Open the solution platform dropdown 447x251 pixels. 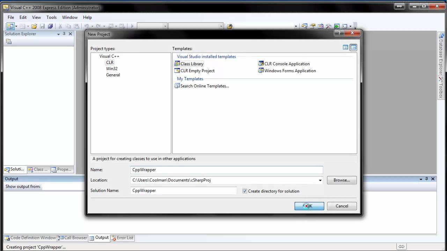click(221, 26)
